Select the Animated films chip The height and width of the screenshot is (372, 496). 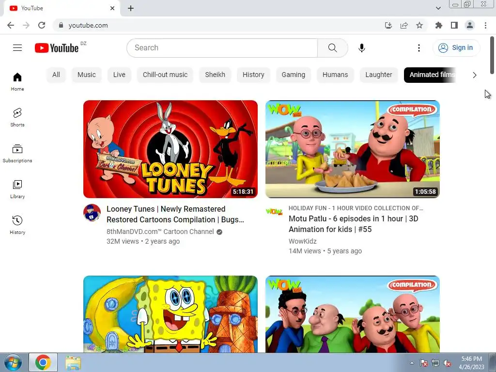point(430,75)
